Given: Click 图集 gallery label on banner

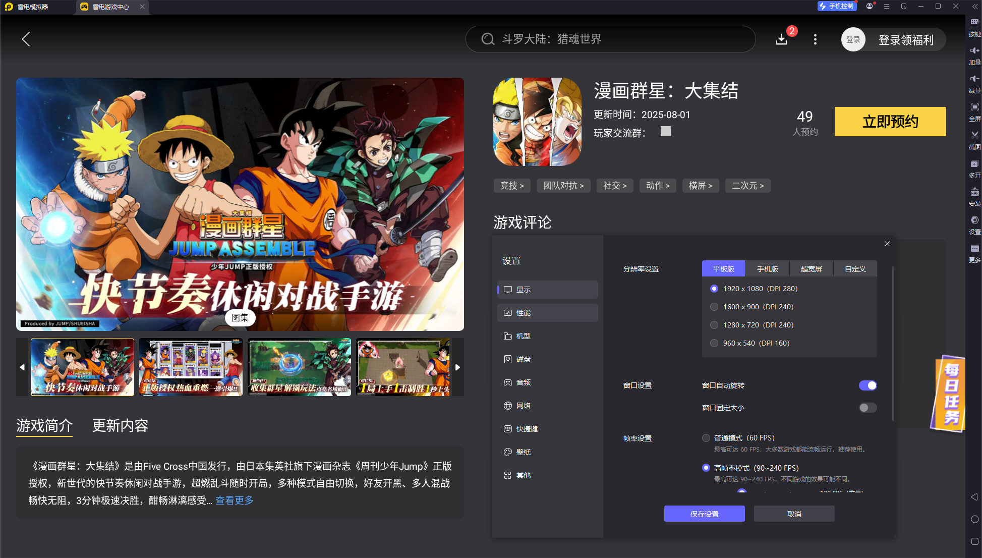Looking at the screenshot, I should coord(240,318).
